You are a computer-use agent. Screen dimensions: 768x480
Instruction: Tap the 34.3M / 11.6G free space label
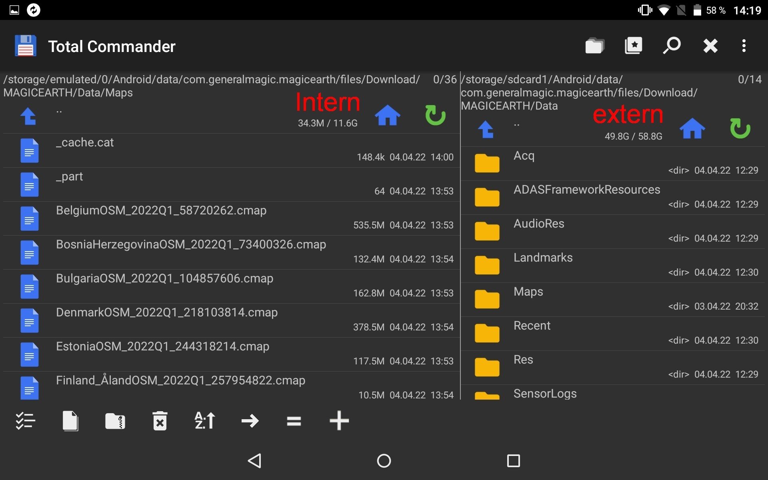(x=328, y=123)
